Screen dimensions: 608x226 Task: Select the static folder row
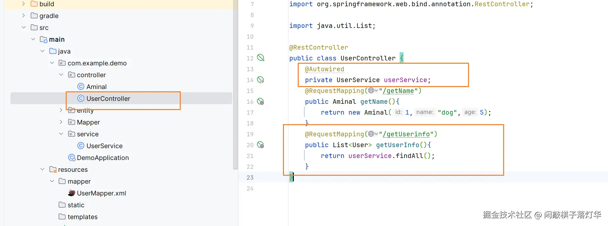(121, 205)
